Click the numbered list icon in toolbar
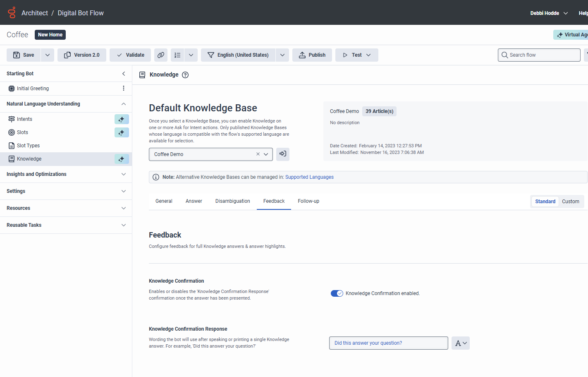This screenshot has height=377, width=588. click(x=177, y=55)
